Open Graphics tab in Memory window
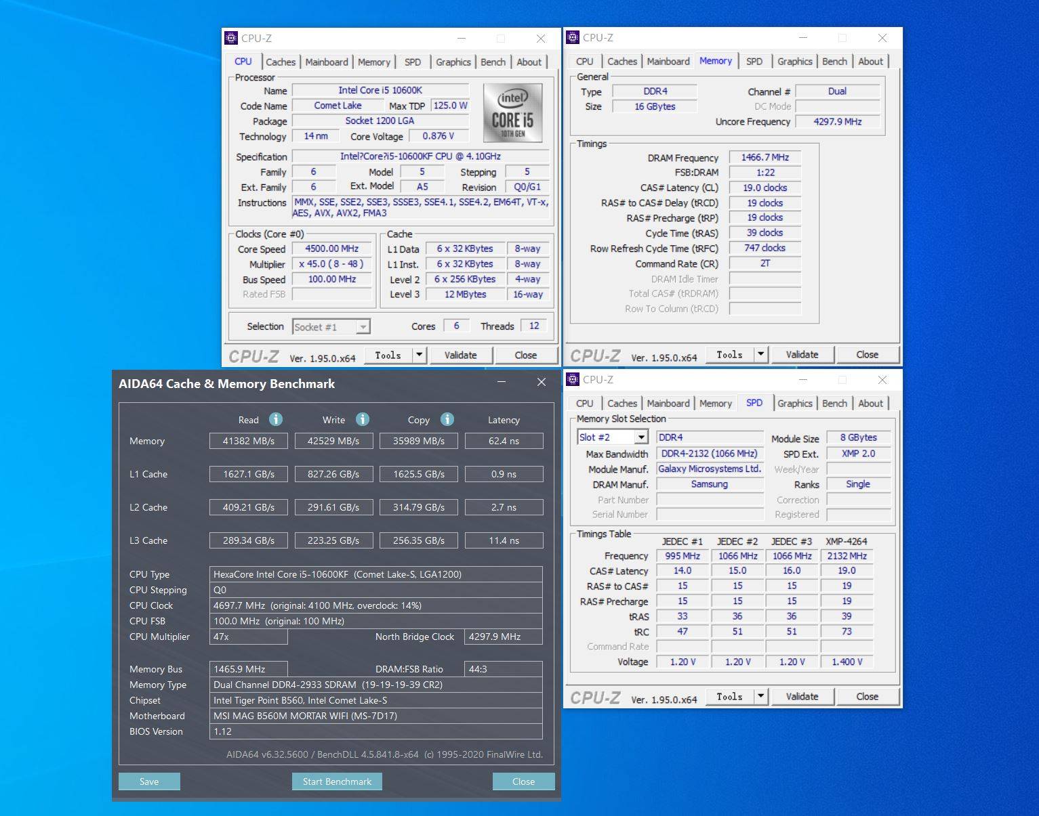 click(795, 61)
